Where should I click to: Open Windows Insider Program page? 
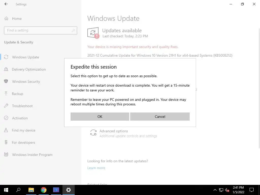coord(32,155)
